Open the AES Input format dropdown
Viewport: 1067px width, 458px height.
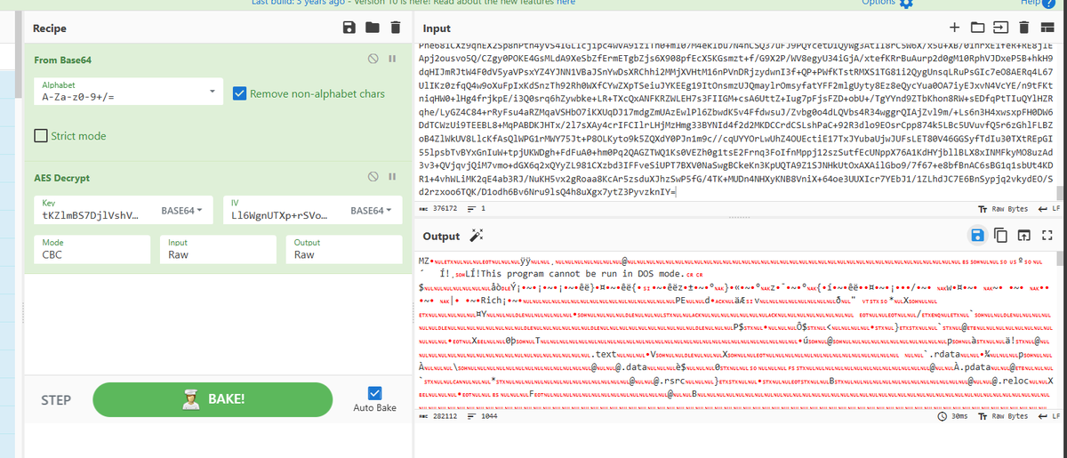pyautogui.click(x=219, y=248)
